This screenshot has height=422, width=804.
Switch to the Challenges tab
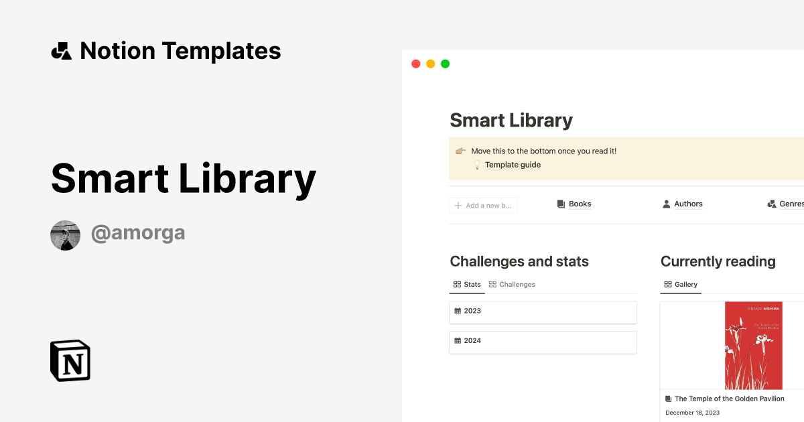(x=512, y=285)
